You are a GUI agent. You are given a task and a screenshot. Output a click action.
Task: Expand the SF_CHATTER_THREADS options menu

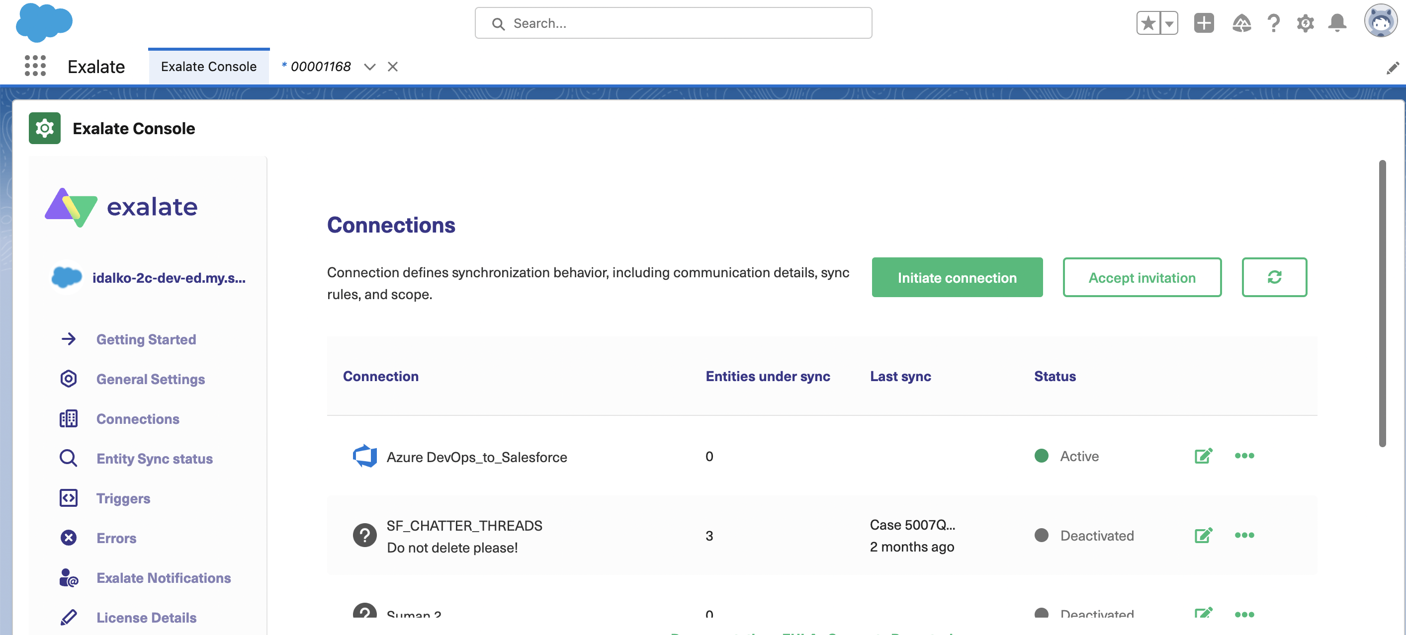1244,535
